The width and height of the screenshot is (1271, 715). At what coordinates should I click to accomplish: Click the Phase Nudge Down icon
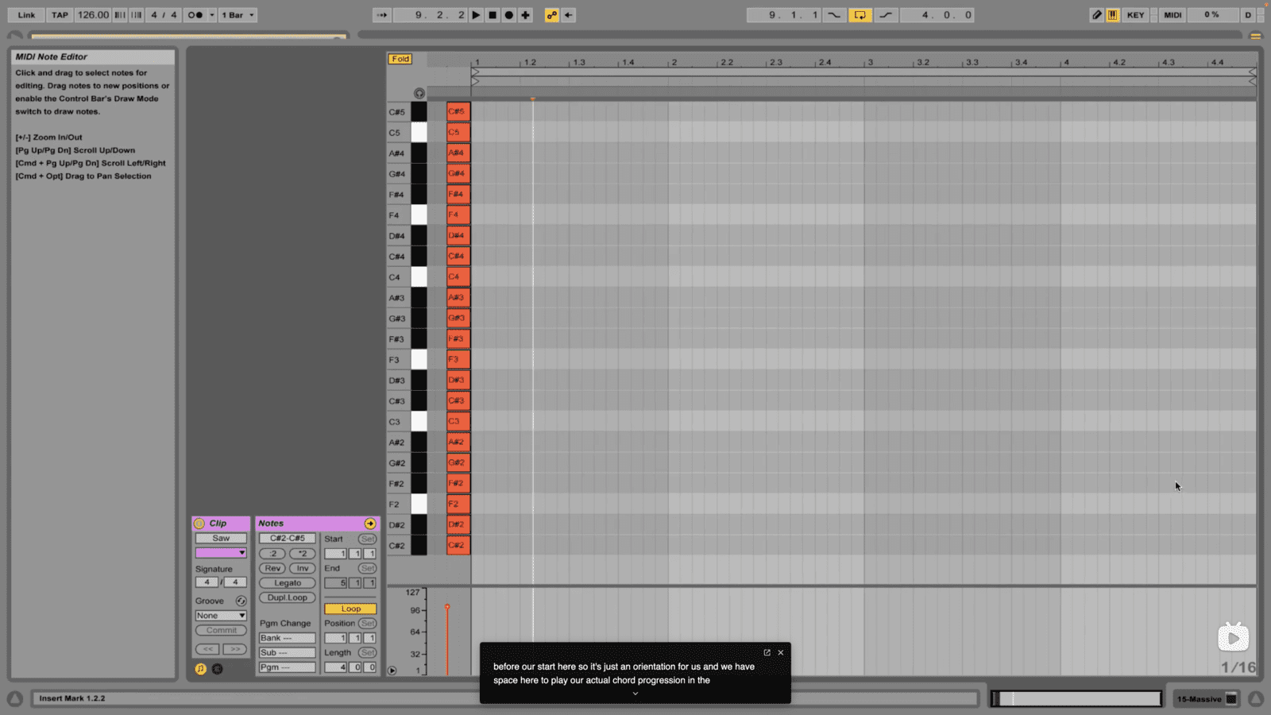120,15
